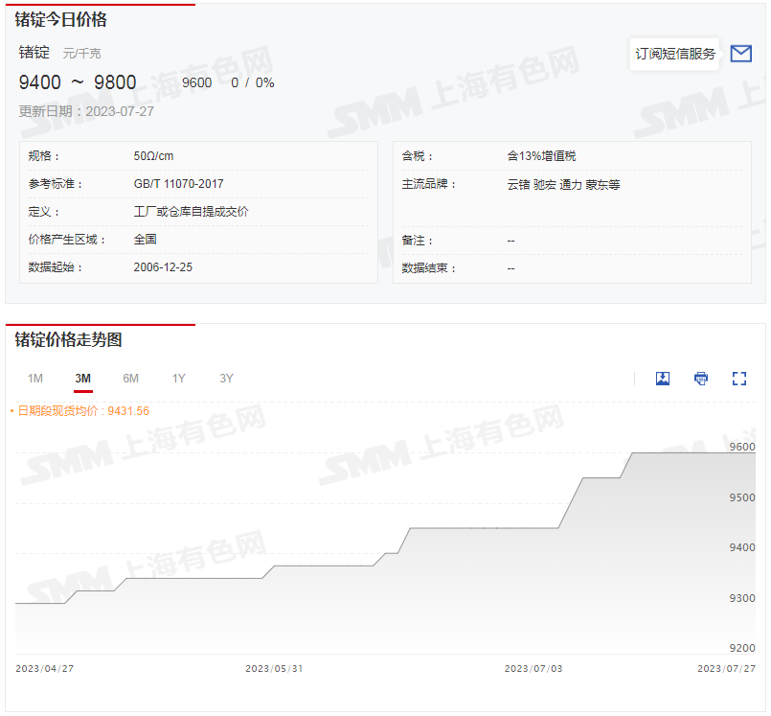Screen dimensions: 771x716
Task: Select the 6M chart tab
Action: (130, 379)
